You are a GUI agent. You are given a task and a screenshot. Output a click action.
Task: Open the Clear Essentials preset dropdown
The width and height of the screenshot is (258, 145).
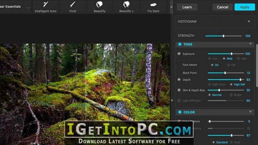click(28, 8)
